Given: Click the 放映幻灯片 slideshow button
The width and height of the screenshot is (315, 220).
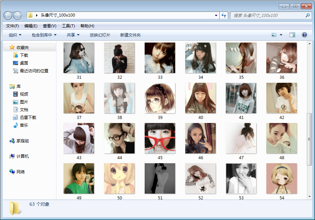Looking at the screenshot, I should 100,35.
